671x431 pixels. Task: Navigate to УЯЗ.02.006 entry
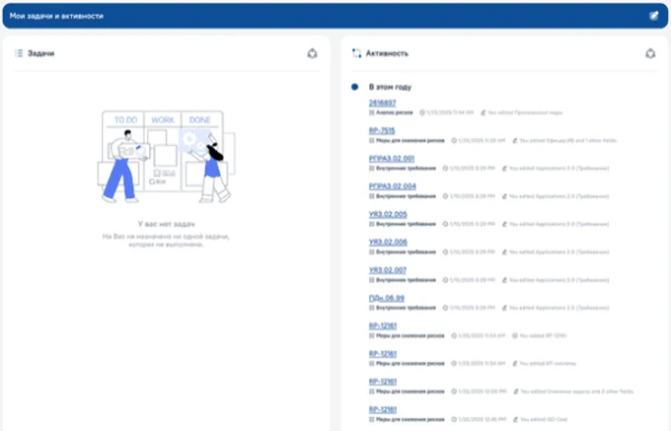(x=387, y=242)
